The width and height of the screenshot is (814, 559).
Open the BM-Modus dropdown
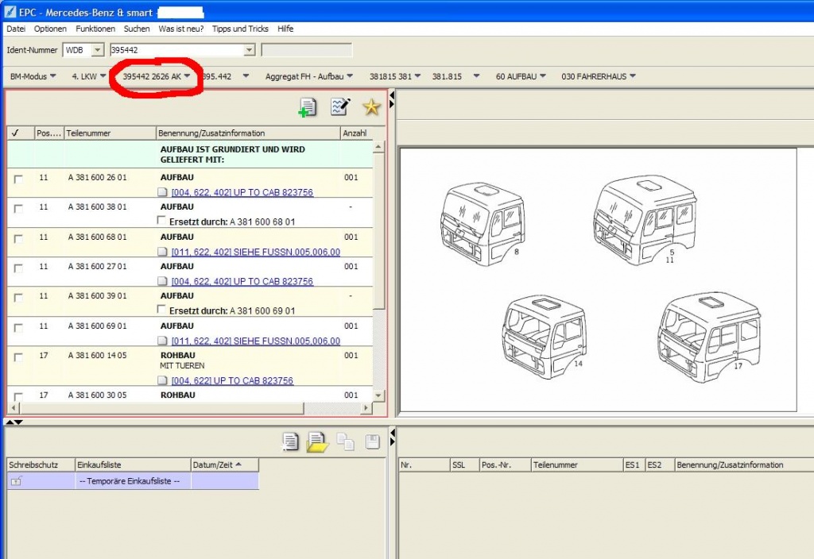click(33, 77)
